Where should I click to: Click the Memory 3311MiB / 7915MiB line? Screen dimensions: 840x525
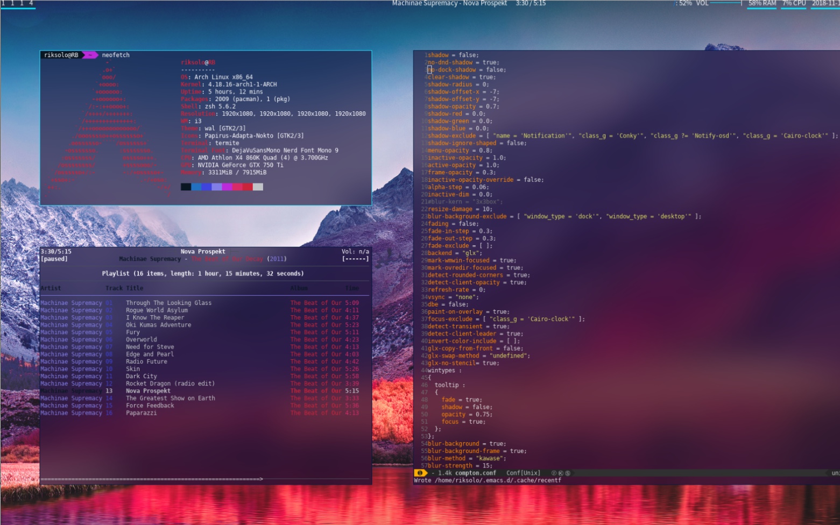(223, 172)
